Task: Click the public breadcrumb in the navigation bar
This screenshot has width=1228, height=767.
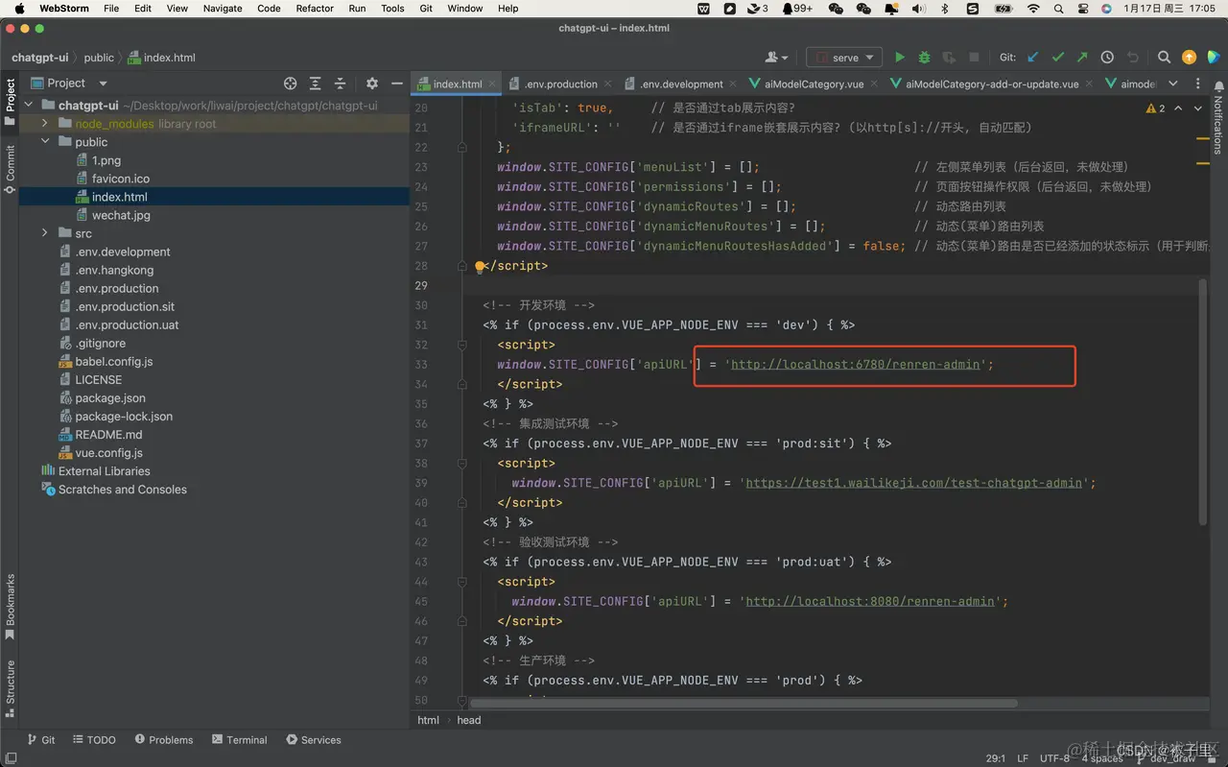Action: tap(99, 58)
